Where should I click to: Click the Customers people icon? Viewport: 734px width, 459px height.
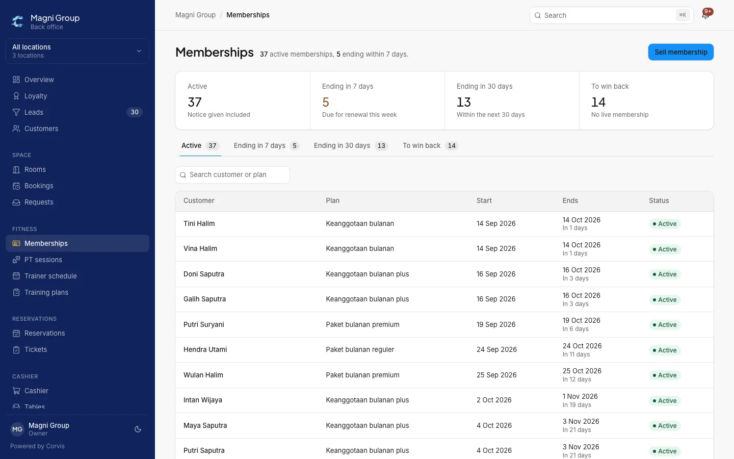(16, 129)
